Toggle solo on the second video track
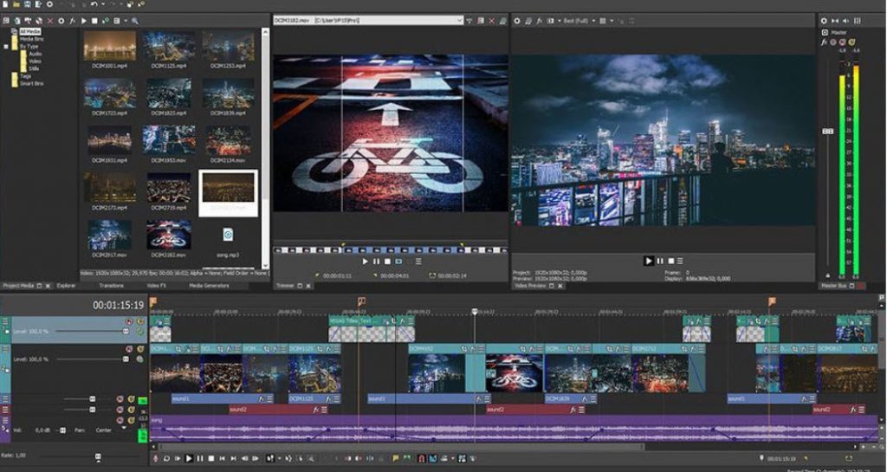The width and height of the screenshot is (887, 472). pyautogui.click(x=139, y=348)
